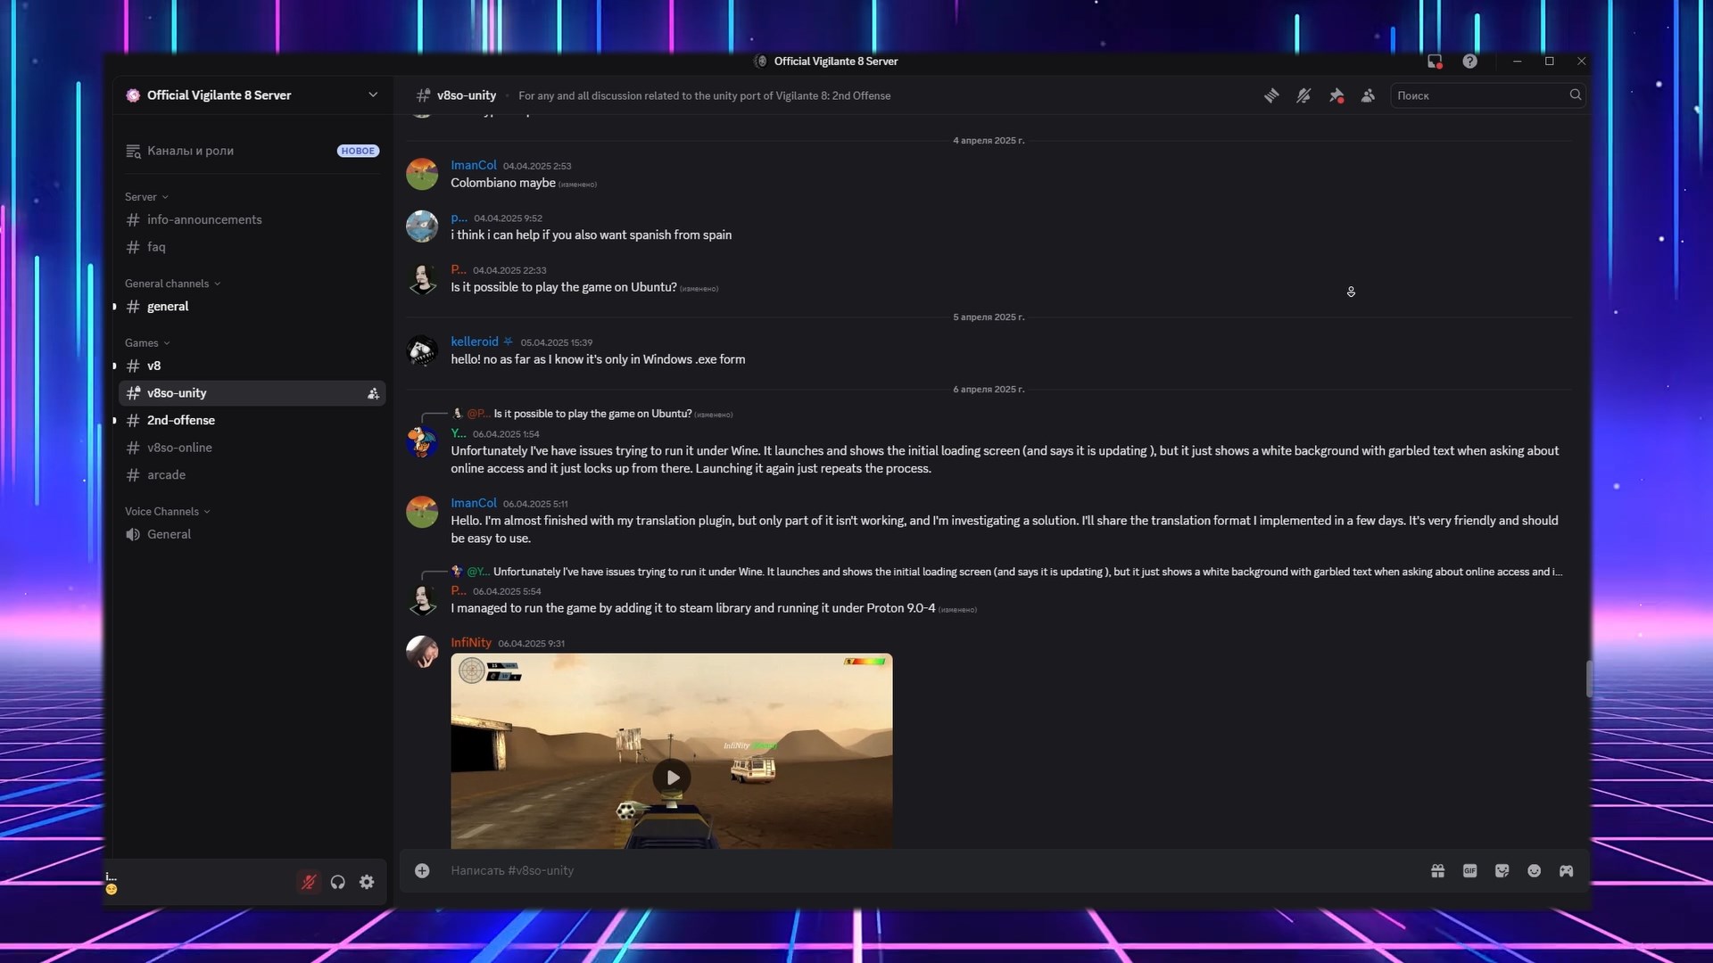Image resolution: width=1713 pixels, height=963 pixels.
Task: Toggle notification settings bell icon in header
Action: click(1303, 95)
